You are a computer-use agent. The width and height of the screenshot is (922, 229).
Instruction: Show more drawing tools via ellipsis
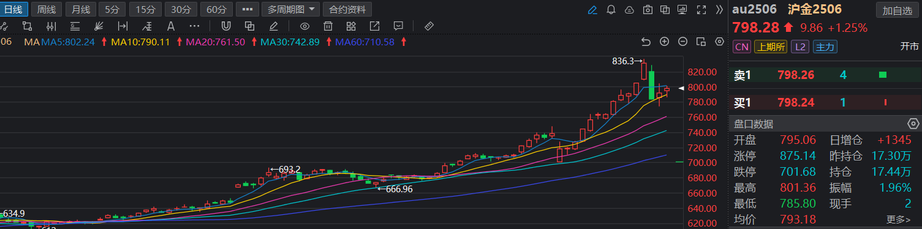194,26
